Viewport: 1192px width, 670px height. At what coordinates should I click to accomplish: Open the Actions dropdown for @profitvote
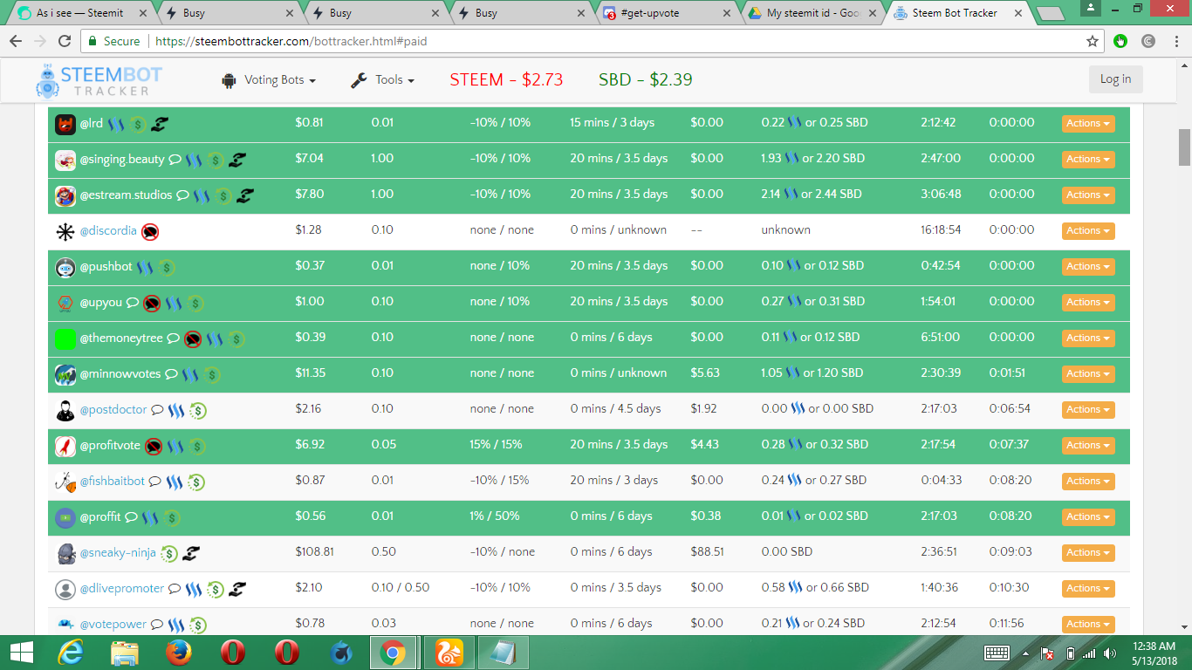1088,446
